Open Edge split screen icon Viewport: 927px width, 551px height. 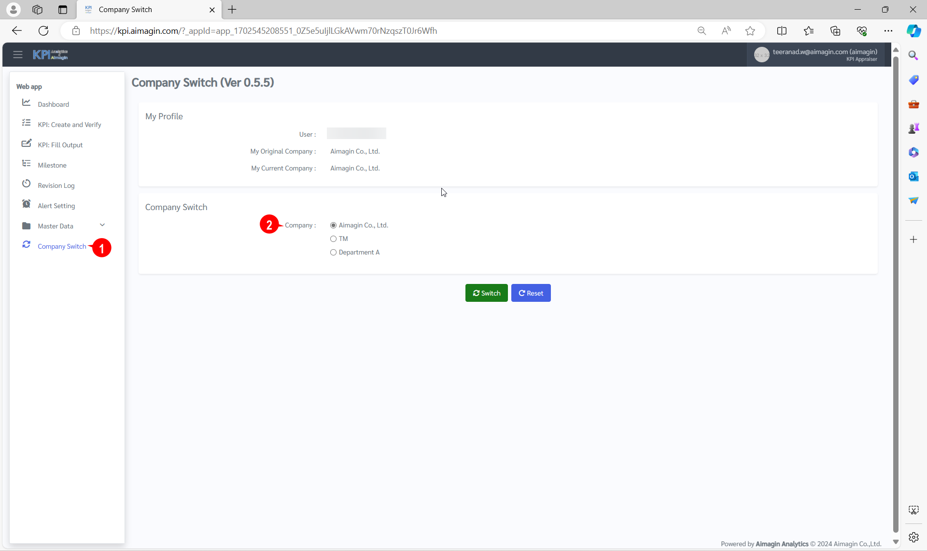click(782, 31)
